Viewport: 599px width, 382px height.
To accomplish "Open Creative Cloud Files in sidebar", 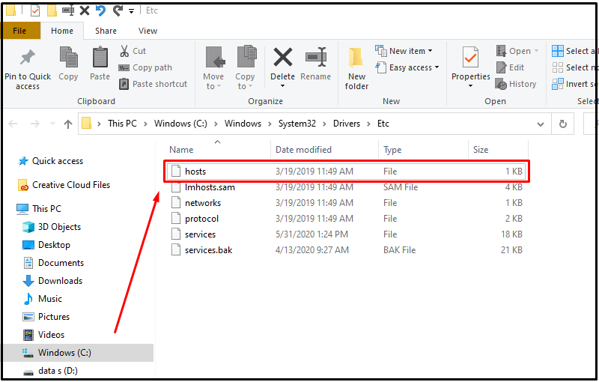I will coord(64,185).
